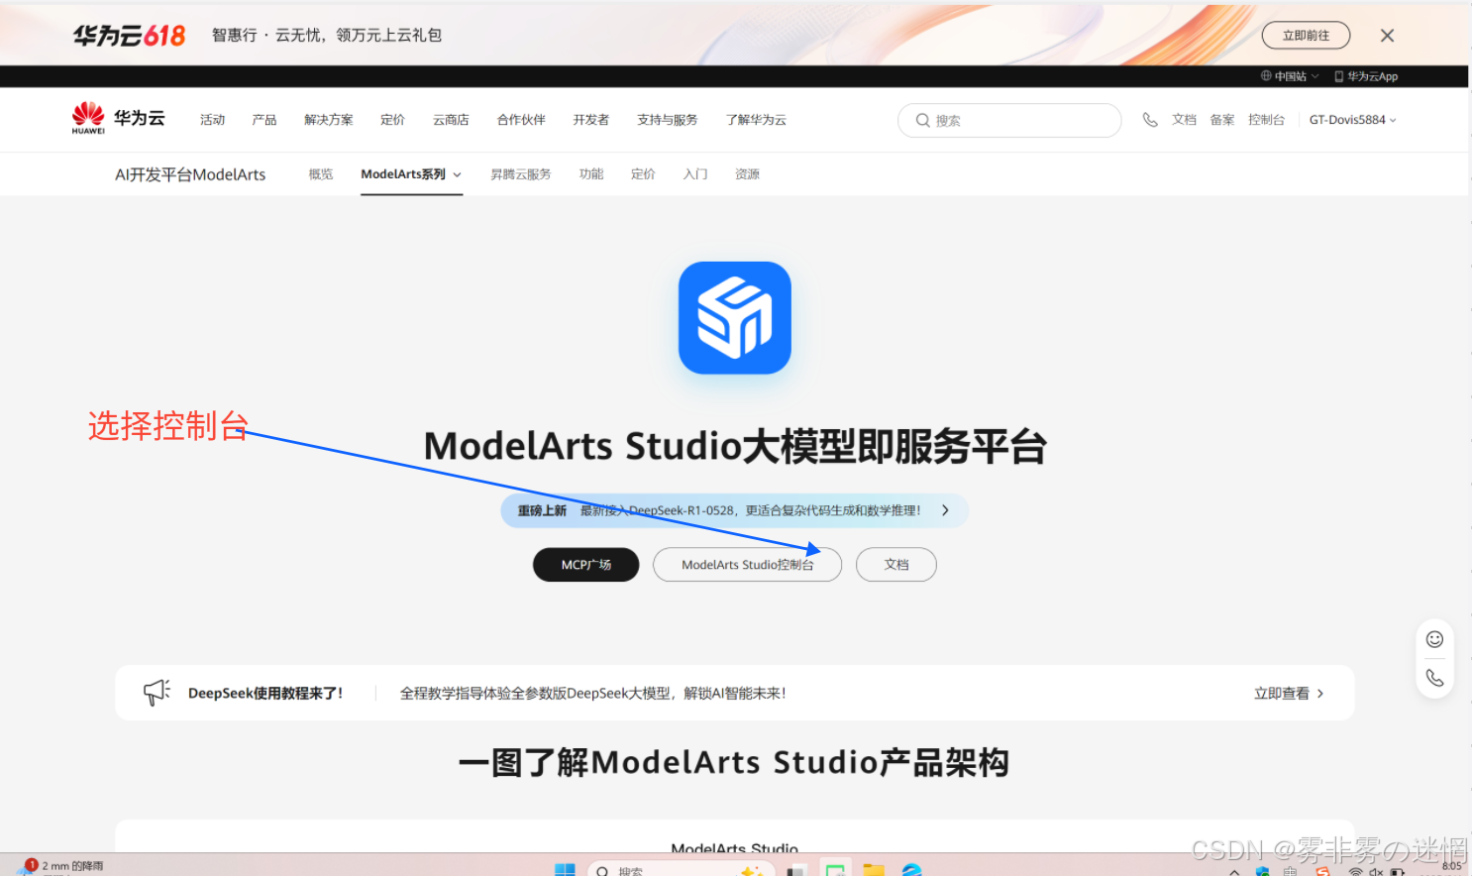Click the weather widget showing 降雨
This screenshot has width=1472, height=876.
coord(61,867)
